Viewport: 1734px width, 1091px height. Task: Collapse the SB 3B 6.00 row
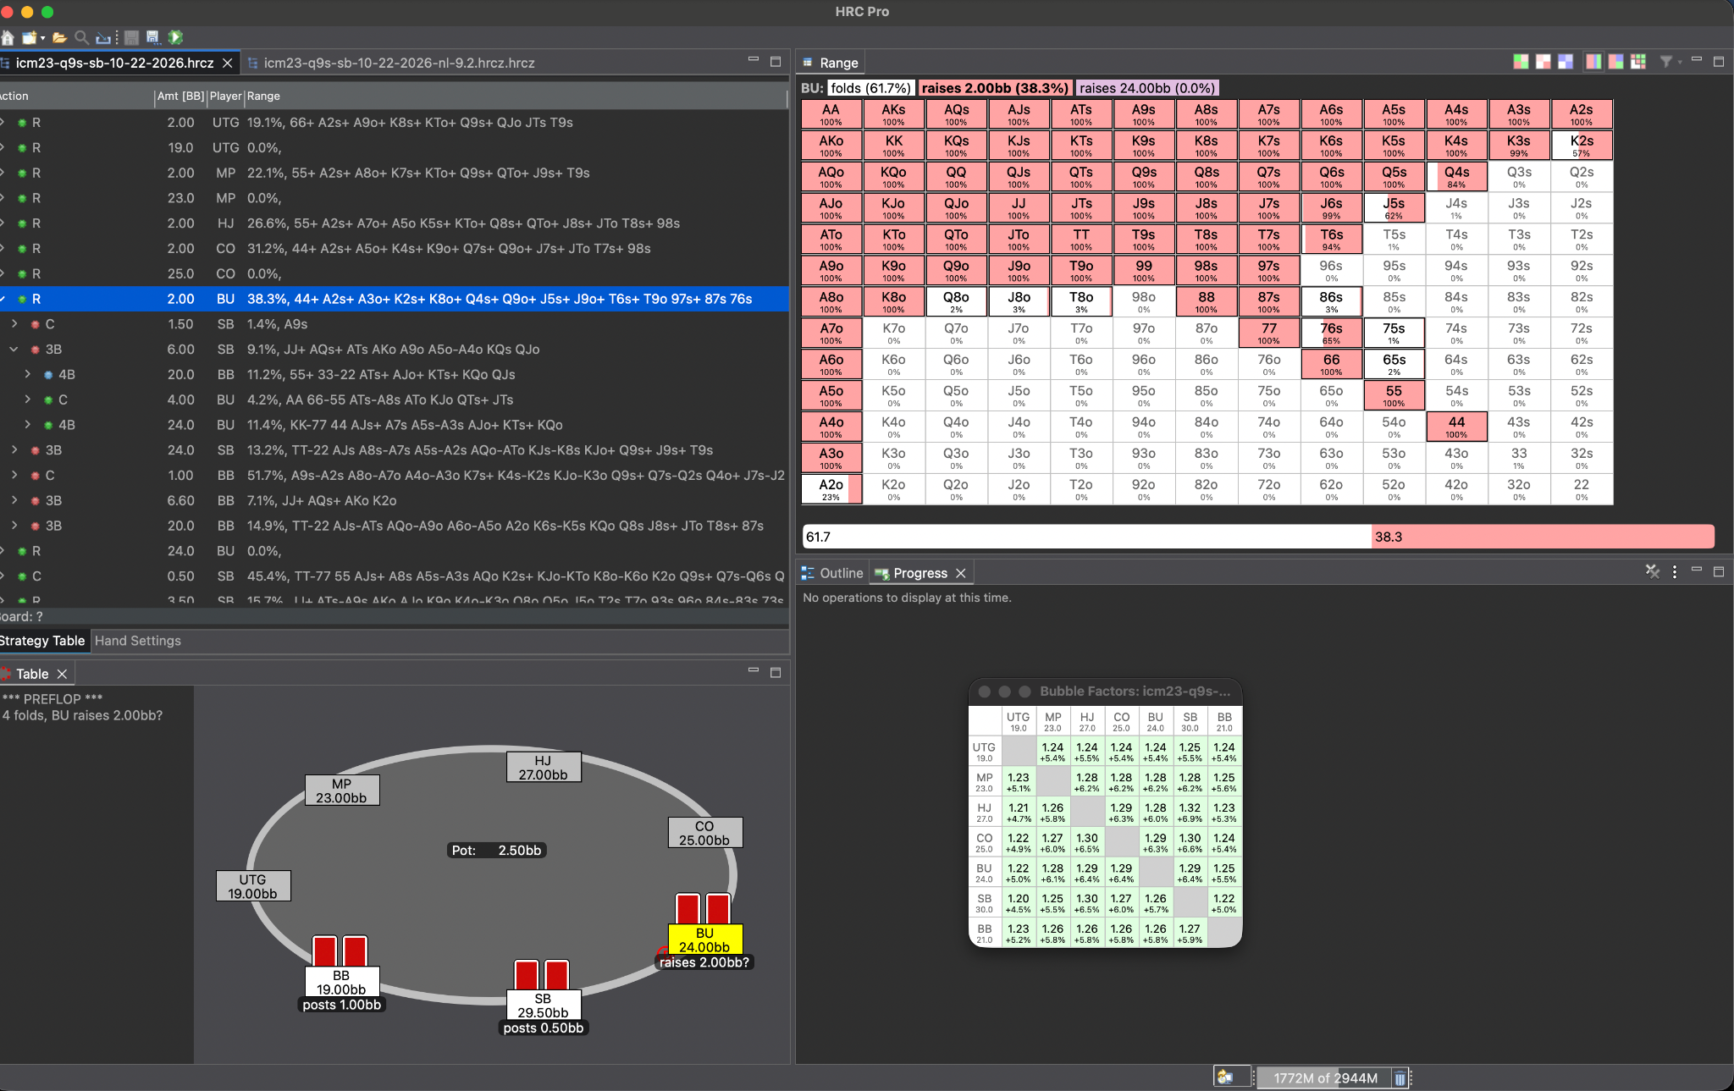tap(14, 349)
